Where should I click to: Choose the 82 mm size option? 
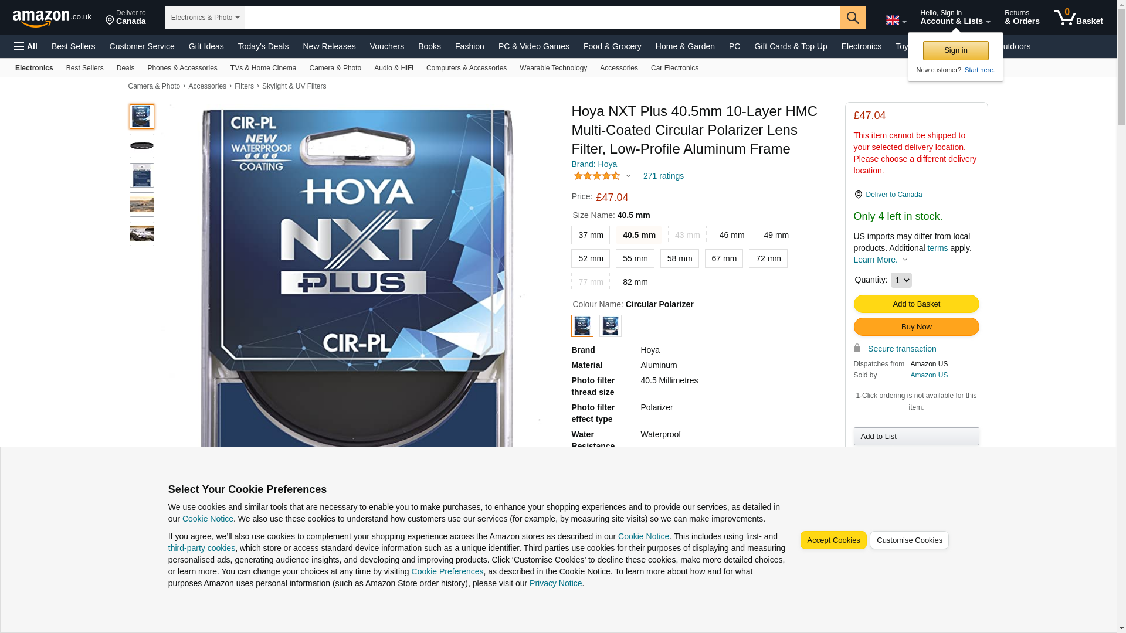coord(635,282)
